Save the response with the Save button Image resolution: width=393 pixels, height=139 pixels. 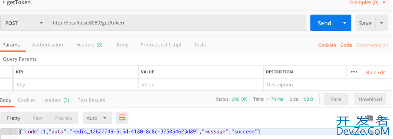[336, 99]
